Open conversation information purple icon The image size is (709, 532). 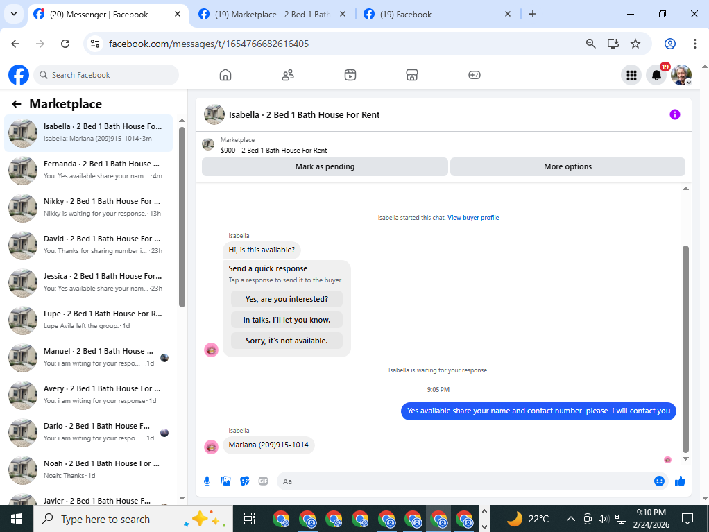(x=674, y=114)
